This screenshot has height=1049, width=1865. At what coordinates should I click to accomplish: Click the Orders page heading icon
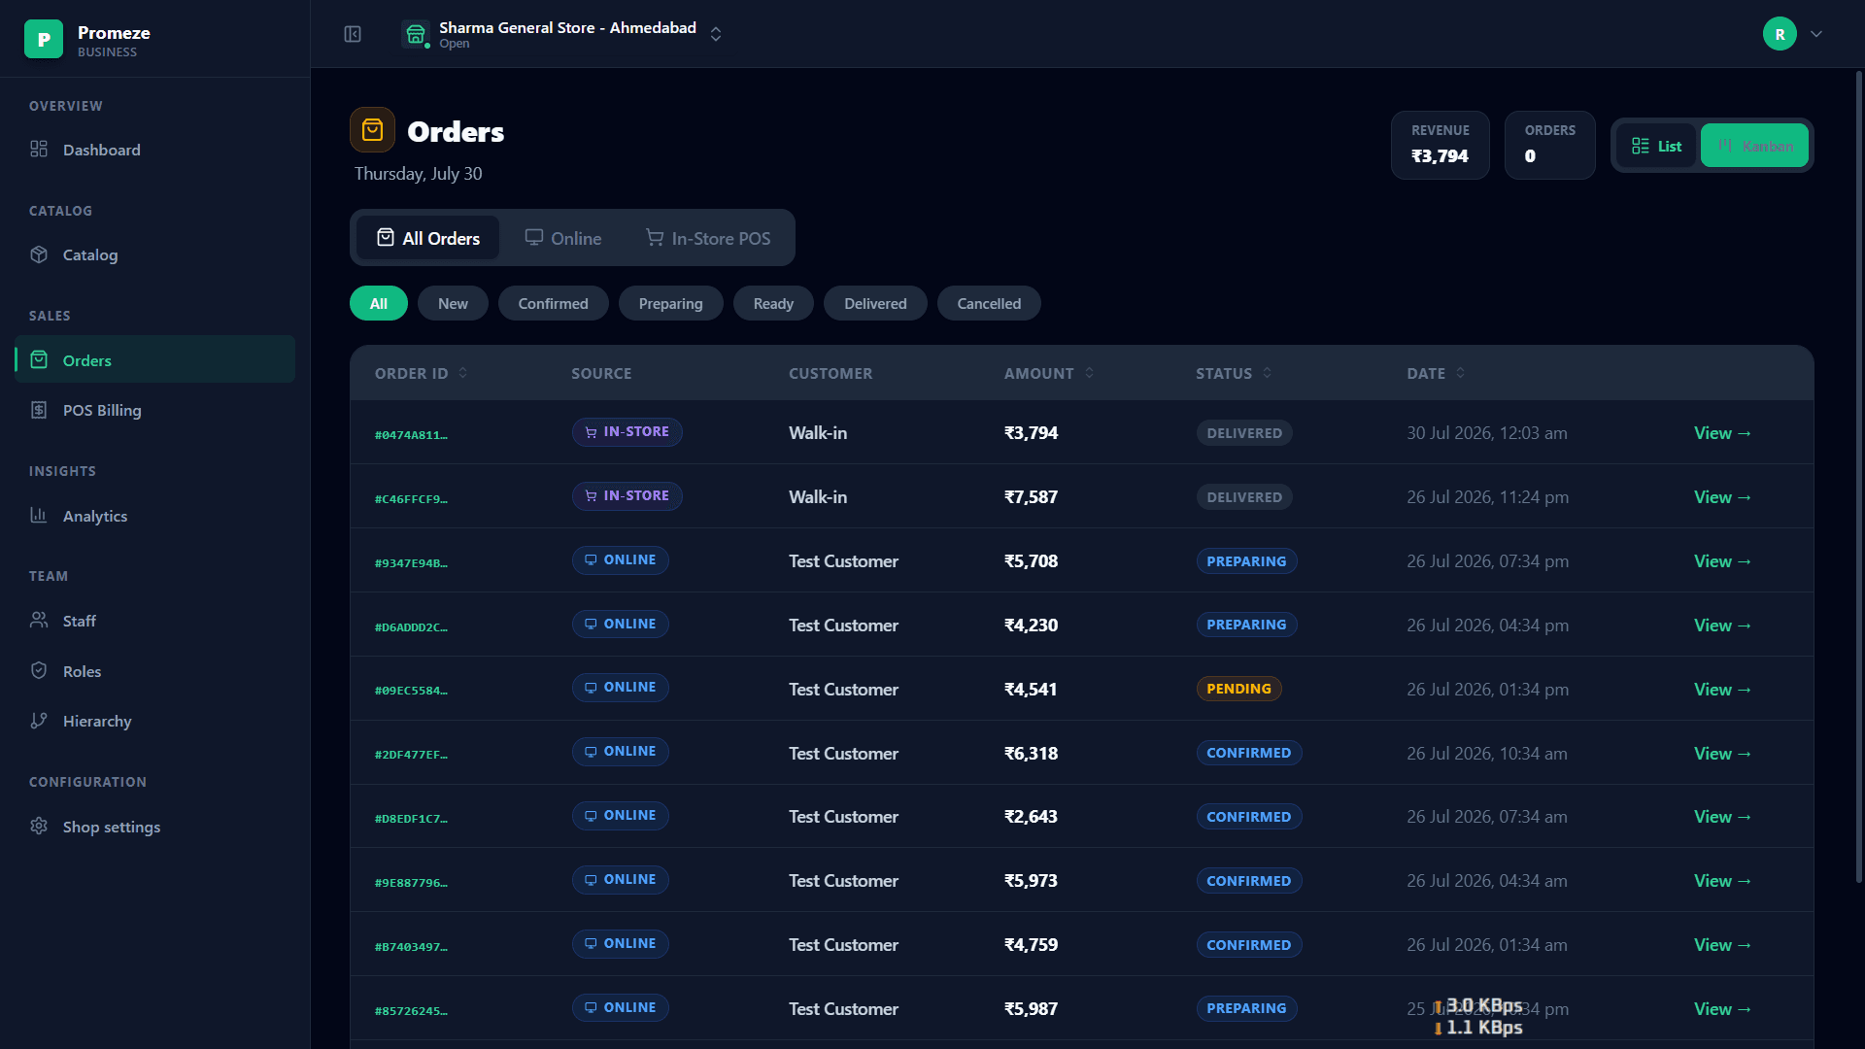[372, 130]
